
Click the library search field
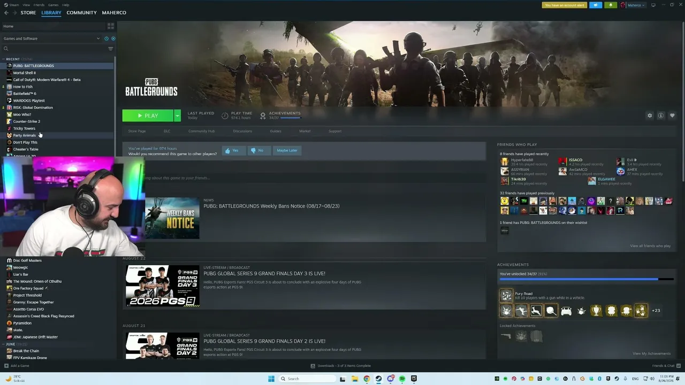(54, 49)
